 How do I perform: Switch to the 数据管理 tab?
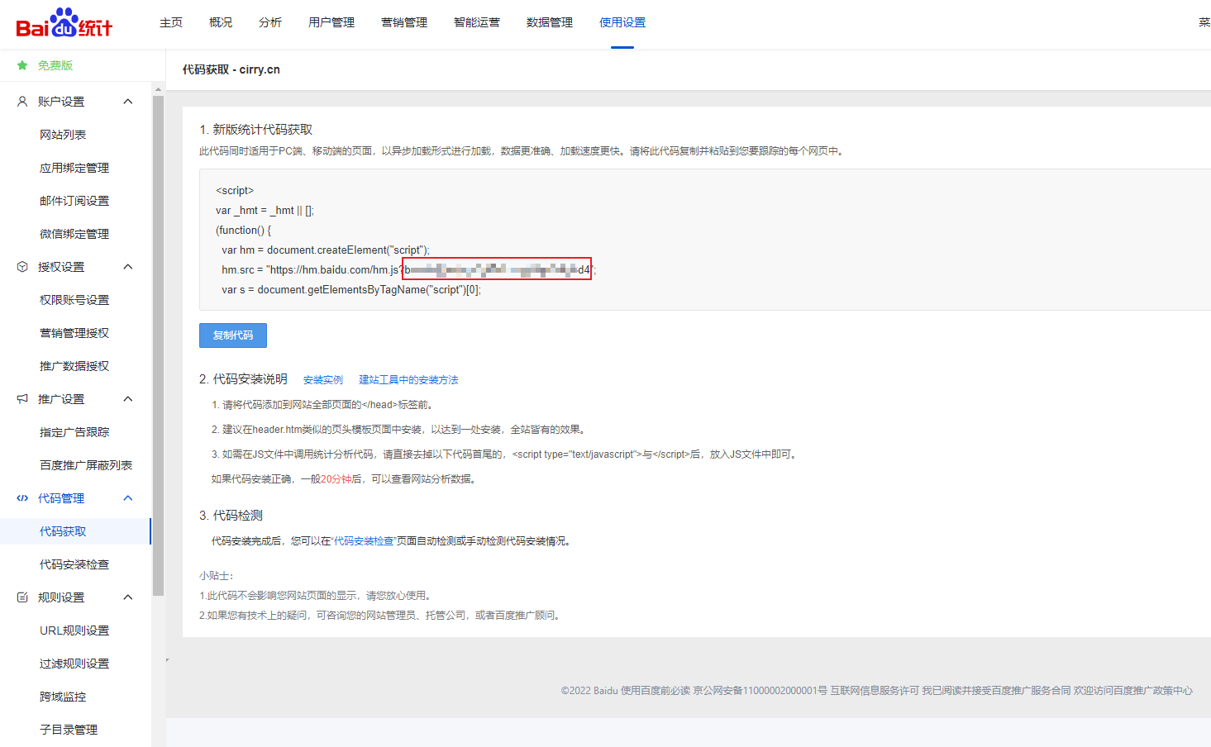(x=549, y=22)
